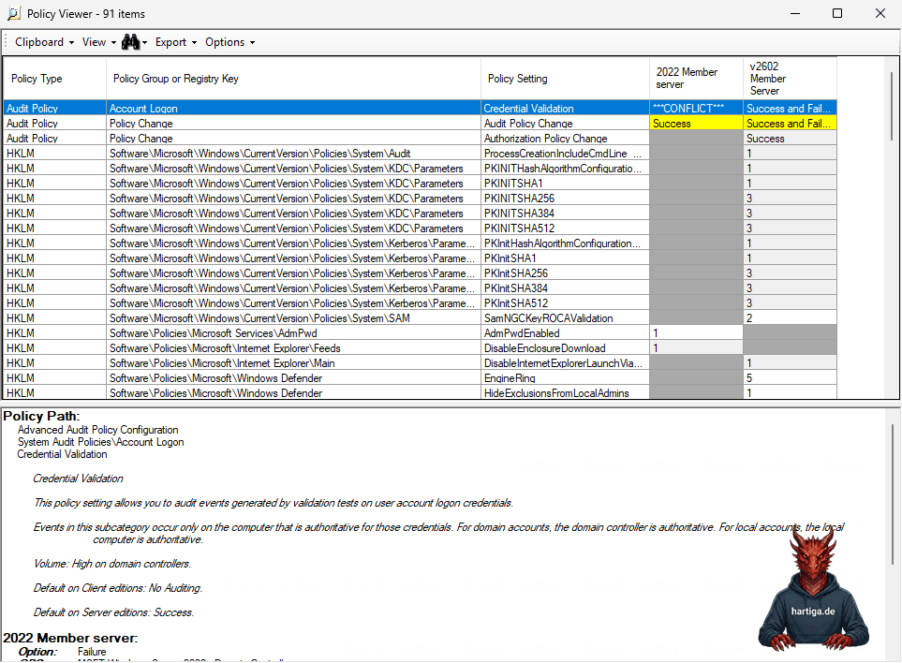Select the PKInitSHA512 Kerberos setting
The height and width of the screenshot is (663, 902).
click(566, 302)
